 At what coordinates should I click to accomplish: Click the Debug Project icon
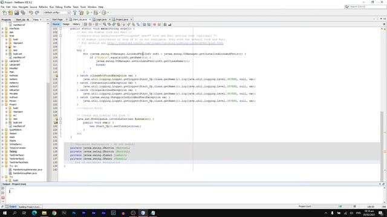click(x=96, y=13)
